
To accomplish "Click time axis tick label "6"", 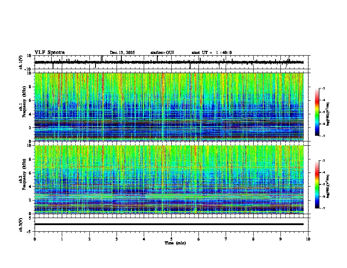I will (199, 239).
